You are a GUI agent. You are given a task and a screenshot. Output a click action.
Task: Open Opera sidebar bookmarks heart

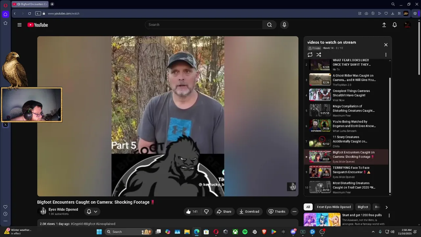[5, 207]
